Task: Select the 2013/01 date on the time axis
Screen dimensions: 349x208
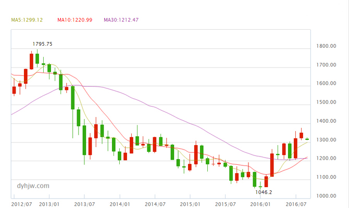Action: point(49,205)
